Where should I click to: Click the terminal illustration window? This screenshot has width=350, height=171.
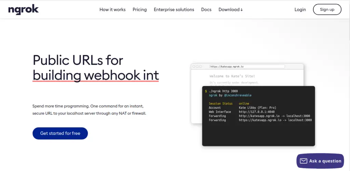coord(258,116)
